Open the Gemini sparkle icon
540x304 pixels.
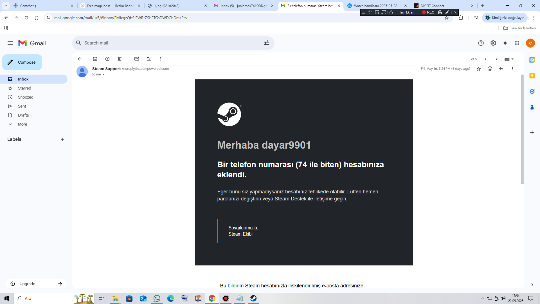(x=505, y=43)
